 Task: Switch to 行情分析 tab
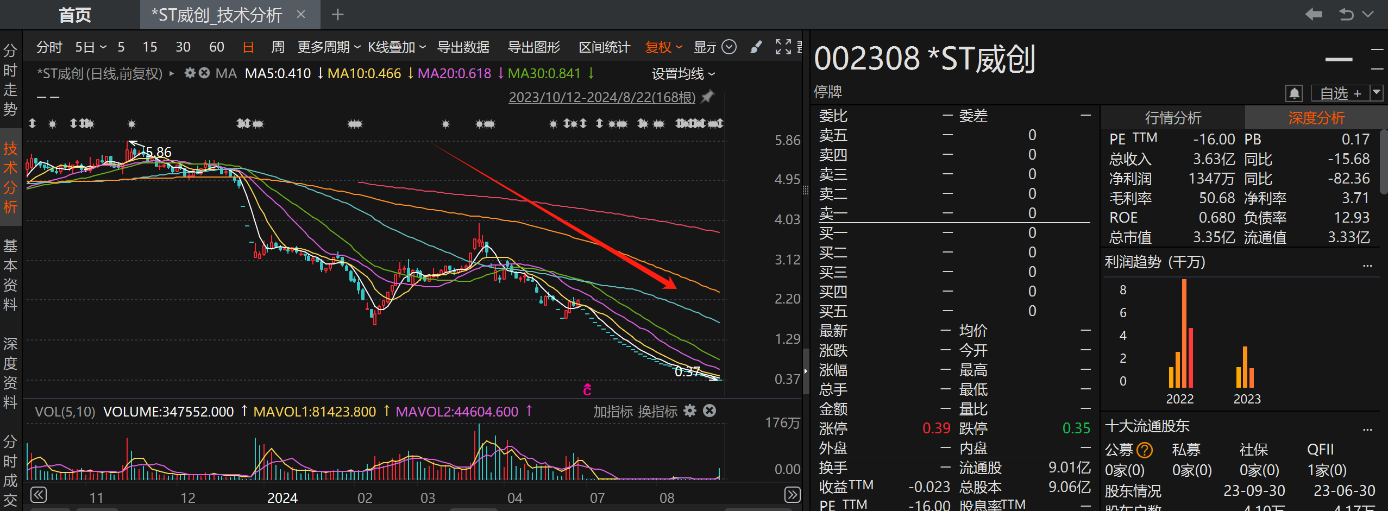[1173, 118]
